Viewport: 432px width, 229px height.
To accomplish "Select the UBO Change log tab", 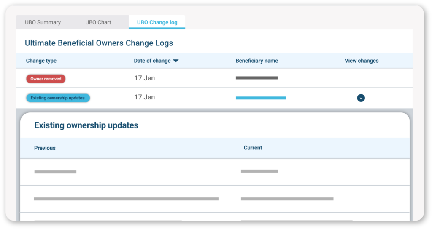I will (157, 22).
